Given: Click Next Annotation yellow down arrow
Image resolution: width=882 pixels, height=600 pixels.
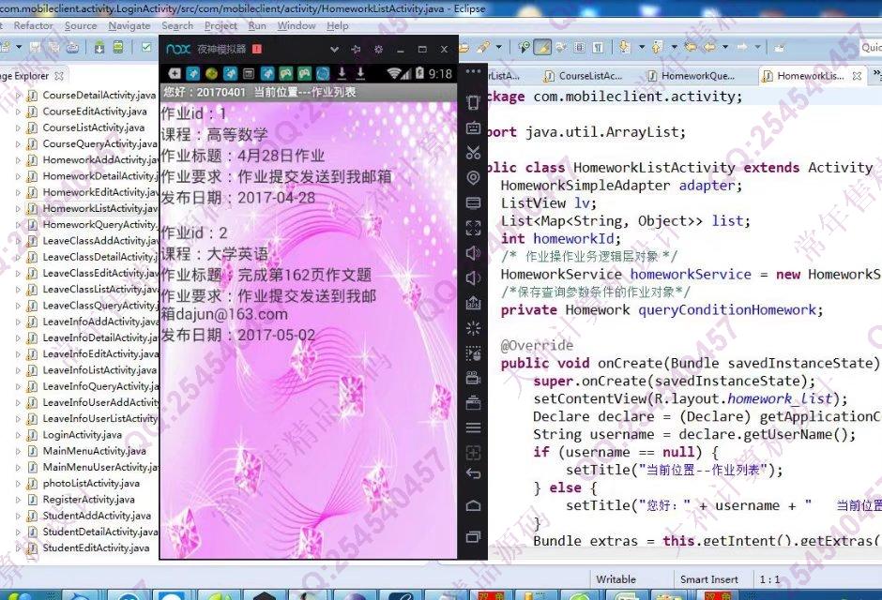Looking at the screenshot, I should pyautogui.click(x=624, y=47).
